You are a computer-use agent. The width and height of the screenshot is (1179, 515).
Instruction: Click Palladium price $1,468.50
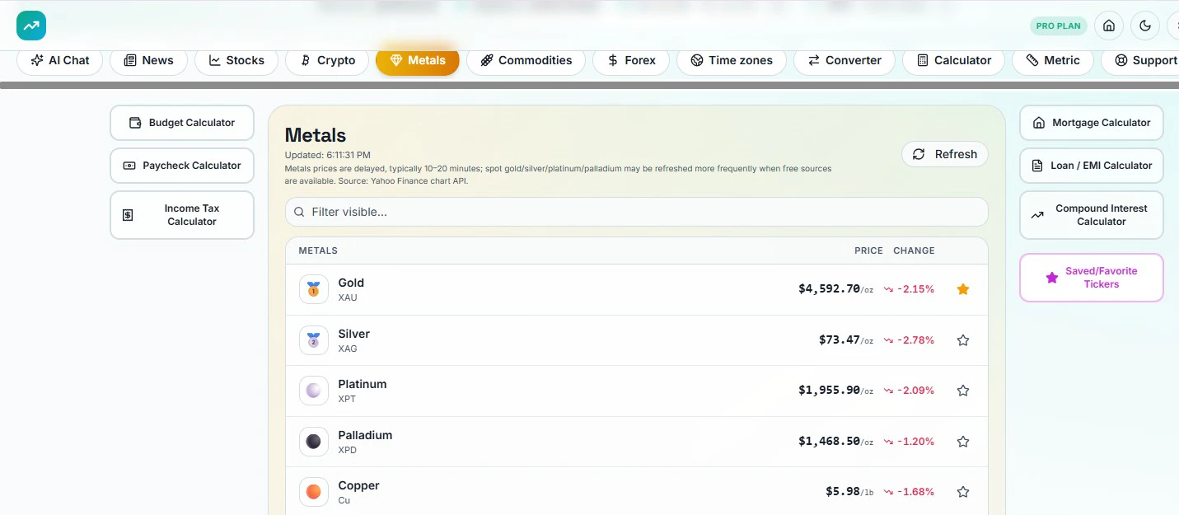pos(835,442)
